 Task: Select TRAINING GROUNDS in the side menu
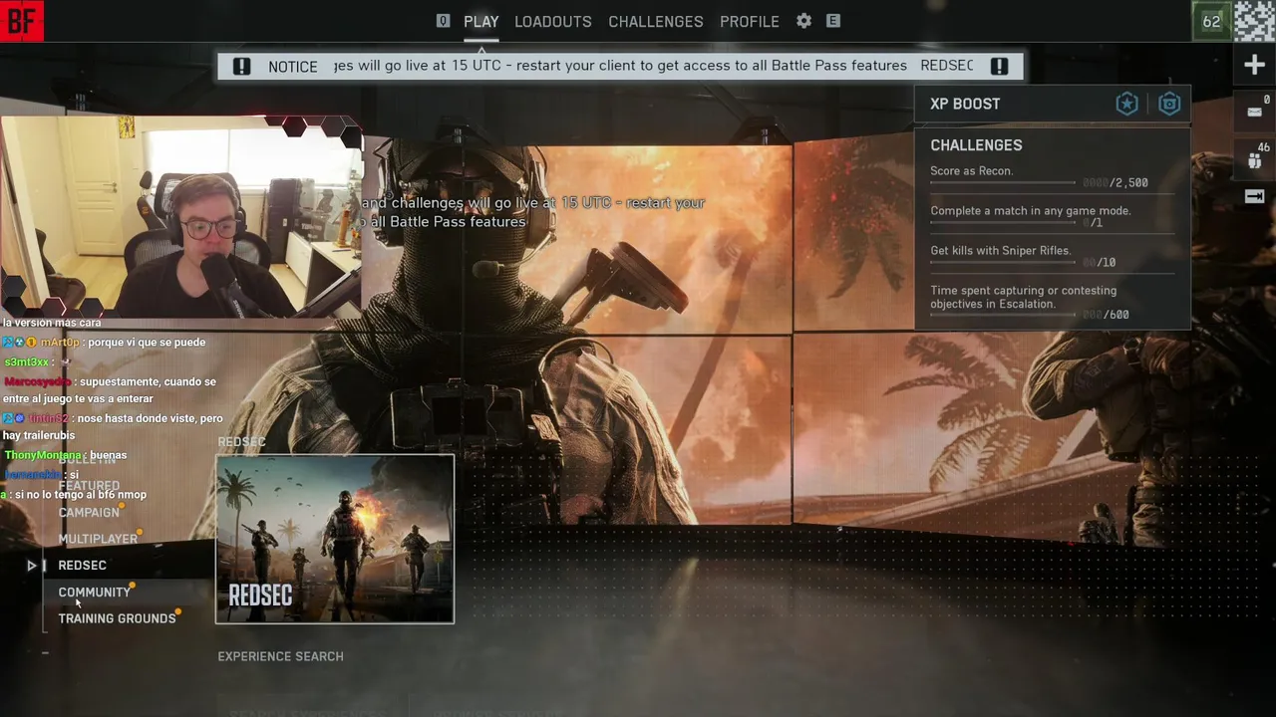click(x=117, y=618)
